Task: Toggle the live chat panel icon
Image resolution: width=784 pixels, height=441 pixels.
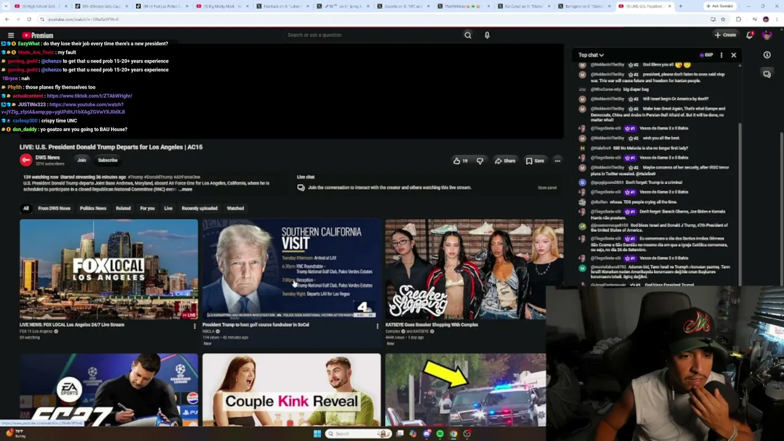Action: [767, 74]
